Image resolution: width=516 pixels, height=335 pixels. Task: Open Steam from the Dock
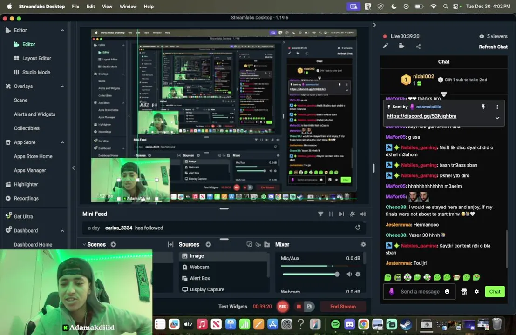tap(406, 324)
